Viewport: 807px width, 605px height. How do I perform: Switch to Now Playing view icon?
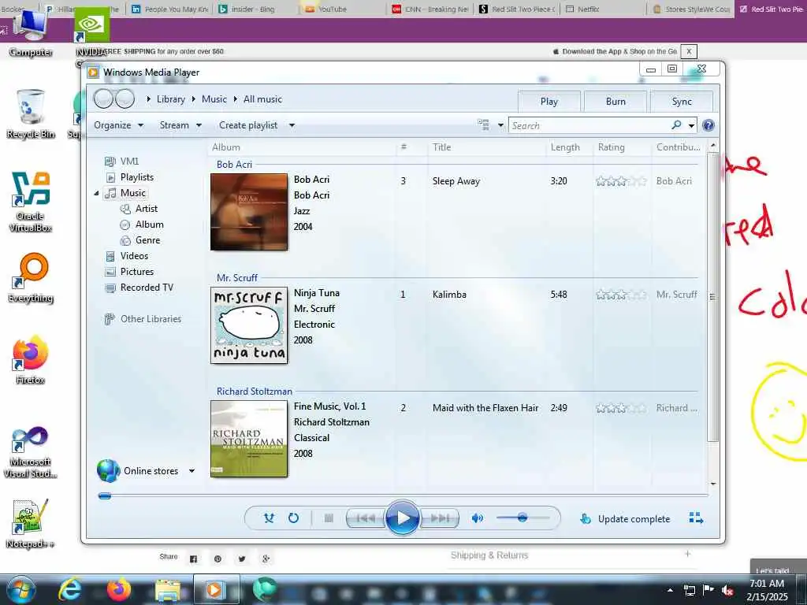tap(696, 518)
